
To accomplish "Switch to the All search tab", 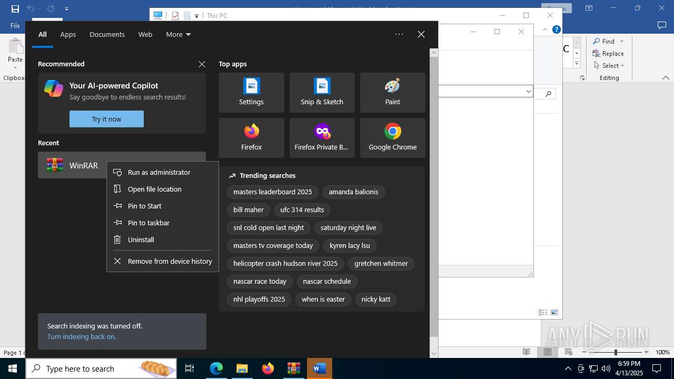I will pyautogui.click(x=43, y=34).
